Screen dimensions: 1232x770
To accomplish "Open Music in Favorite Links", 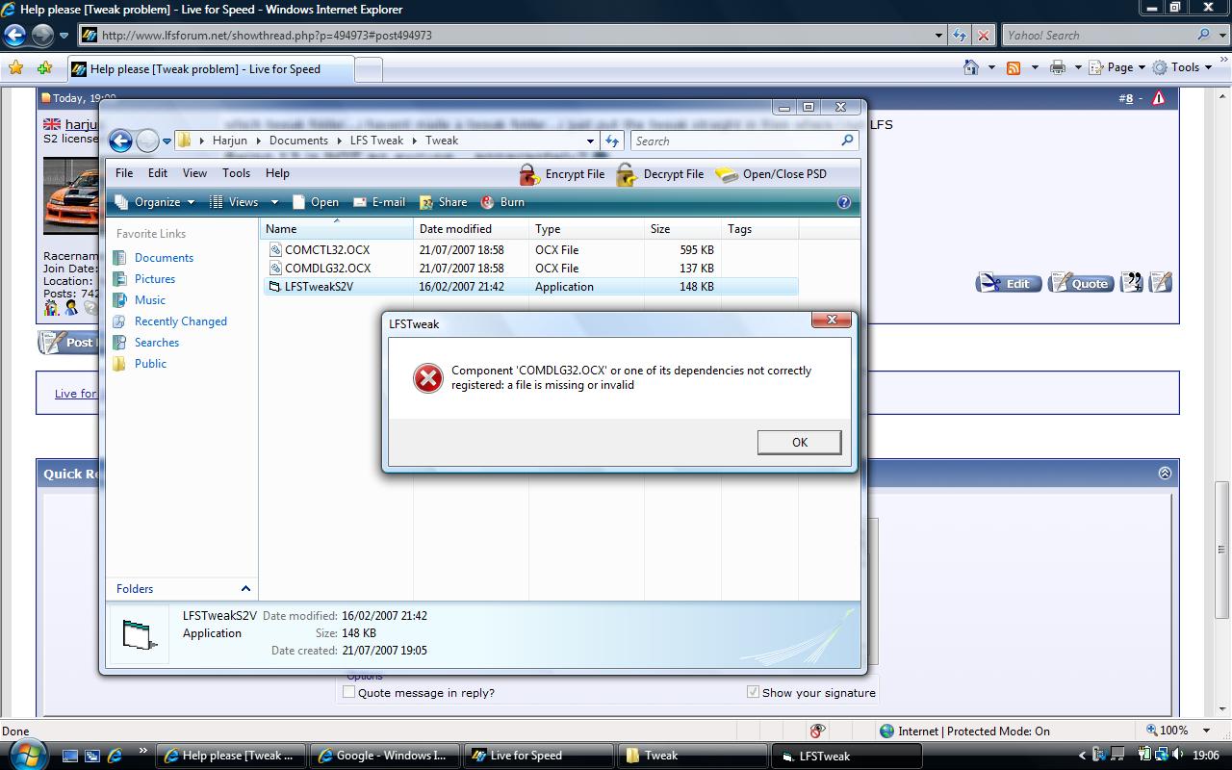I will pos(149,300).
